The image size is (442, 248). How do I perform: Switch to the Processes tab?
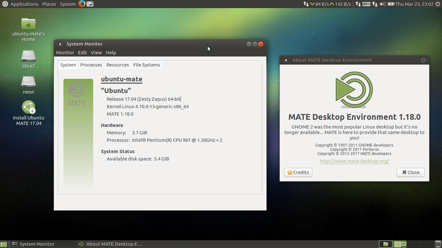(91, 65)
